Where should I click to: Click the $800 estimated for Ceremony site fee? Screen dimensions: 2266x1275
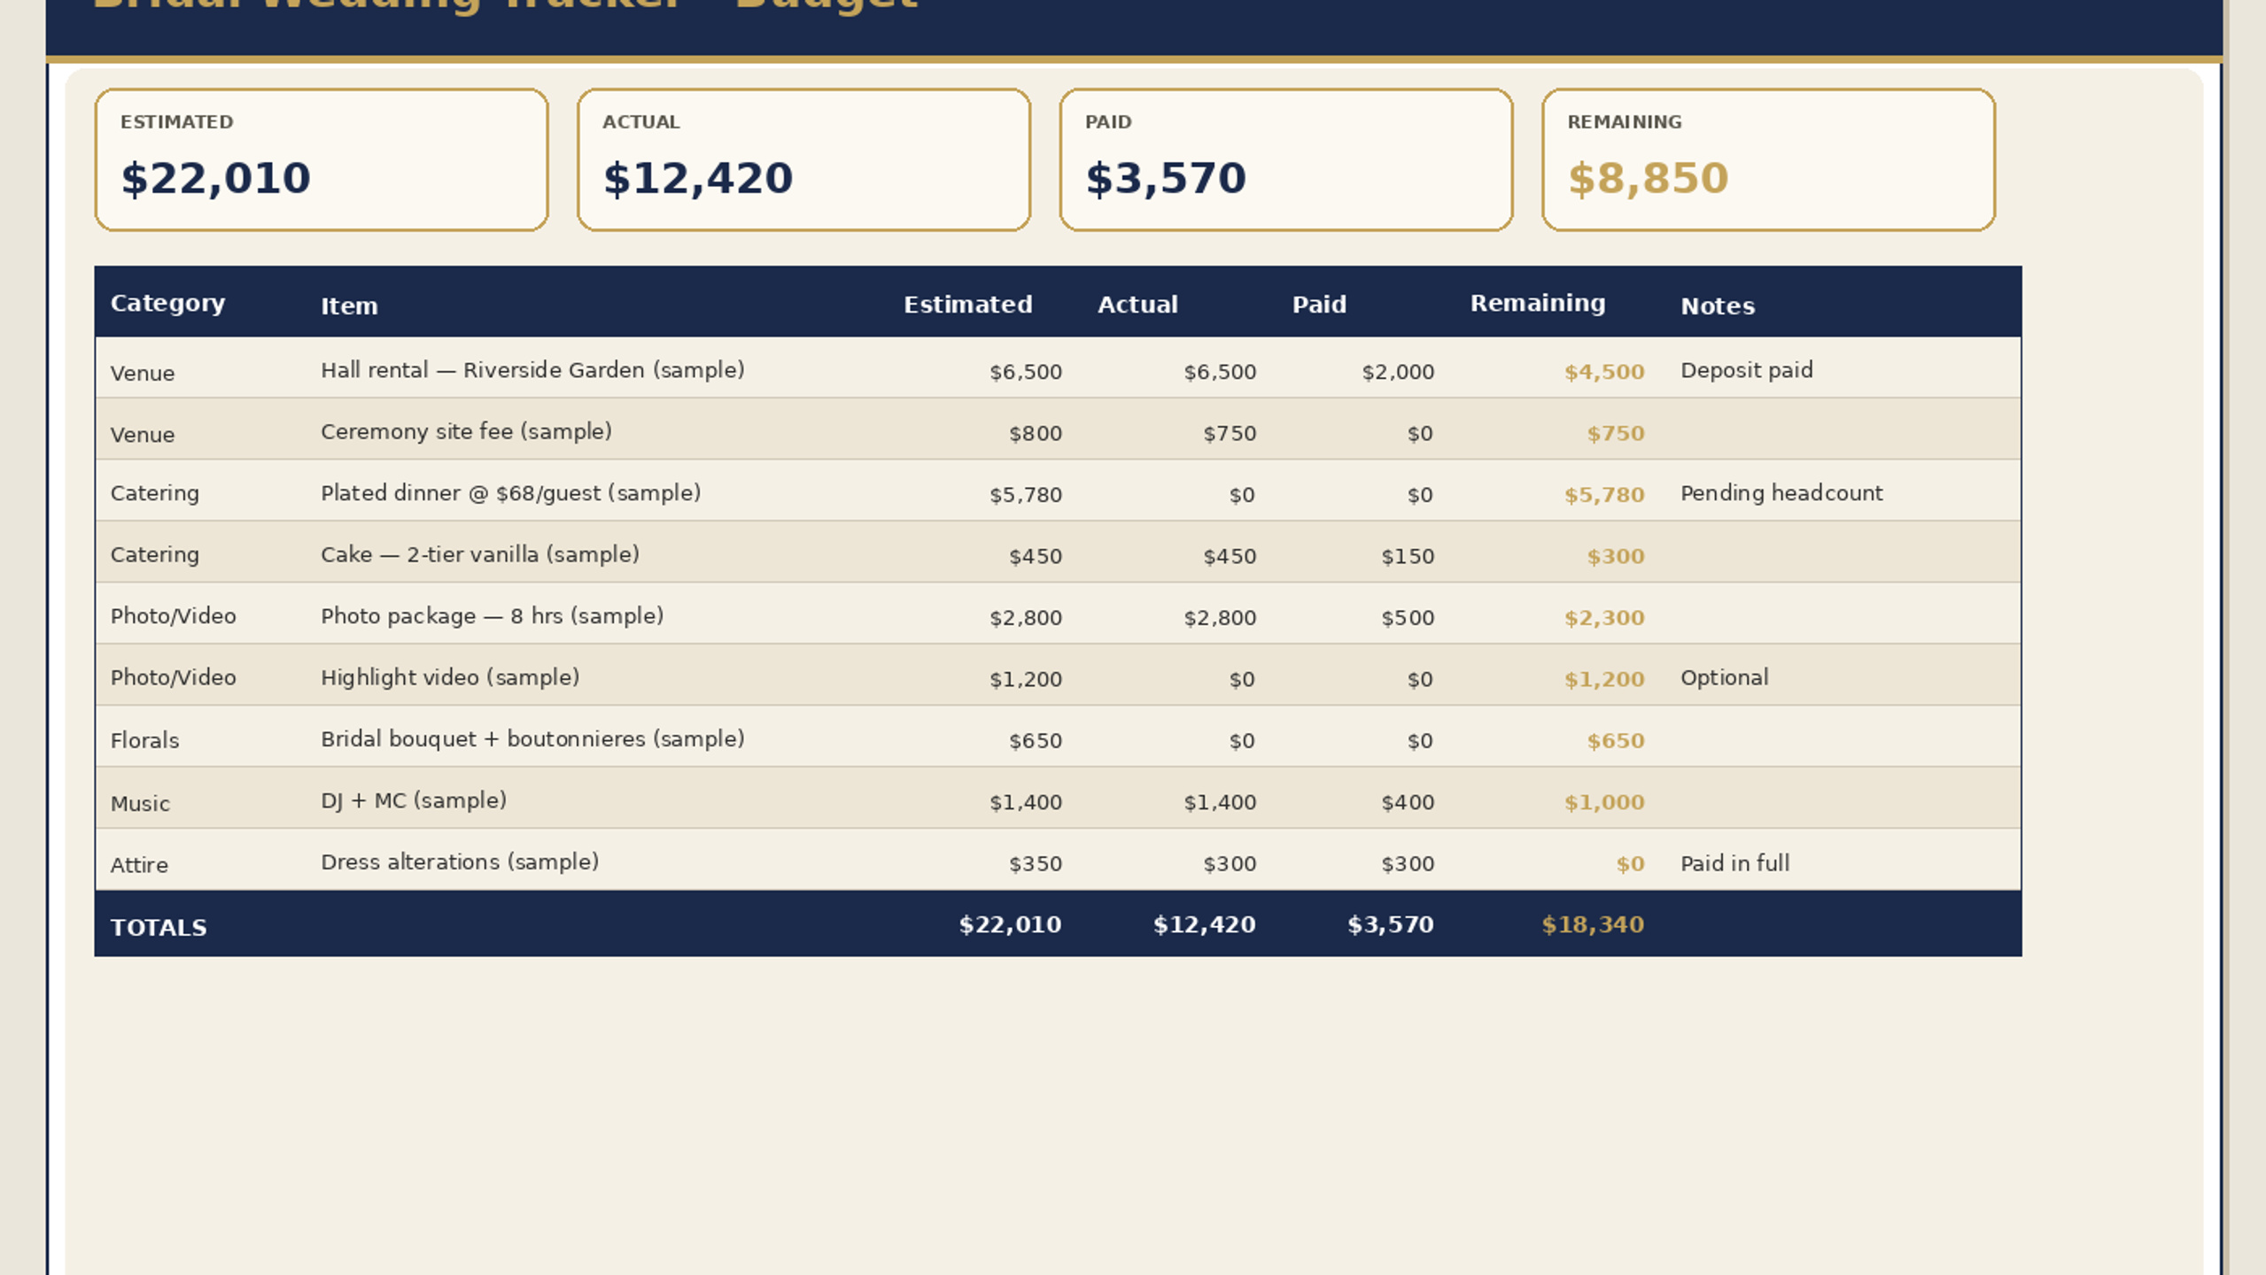pyautogui.click(x=1036, y=434)
